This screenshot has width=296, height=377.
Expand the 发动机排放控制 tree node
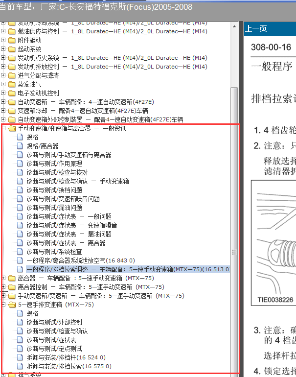pyautogui.click(x=3, y=67)
